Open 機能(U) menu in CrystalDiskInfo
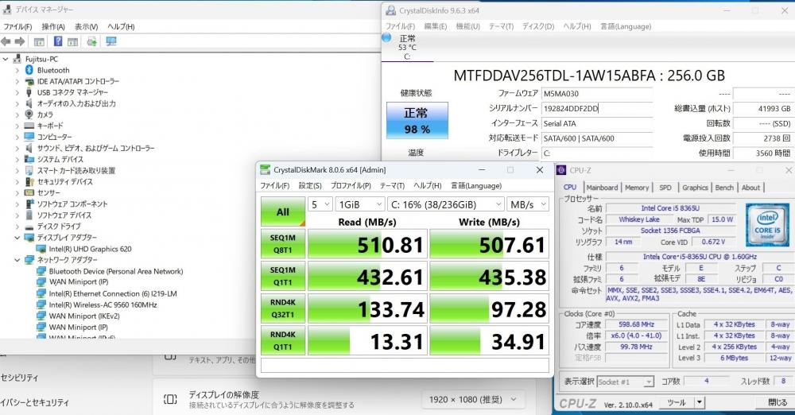This screenshot has height=415, width=795. coord(467,26)
